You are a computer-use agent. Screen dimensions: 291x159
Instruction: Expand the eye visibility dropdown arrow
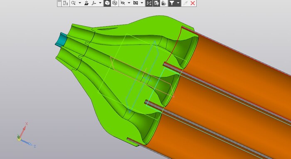[x=142, y=3]
